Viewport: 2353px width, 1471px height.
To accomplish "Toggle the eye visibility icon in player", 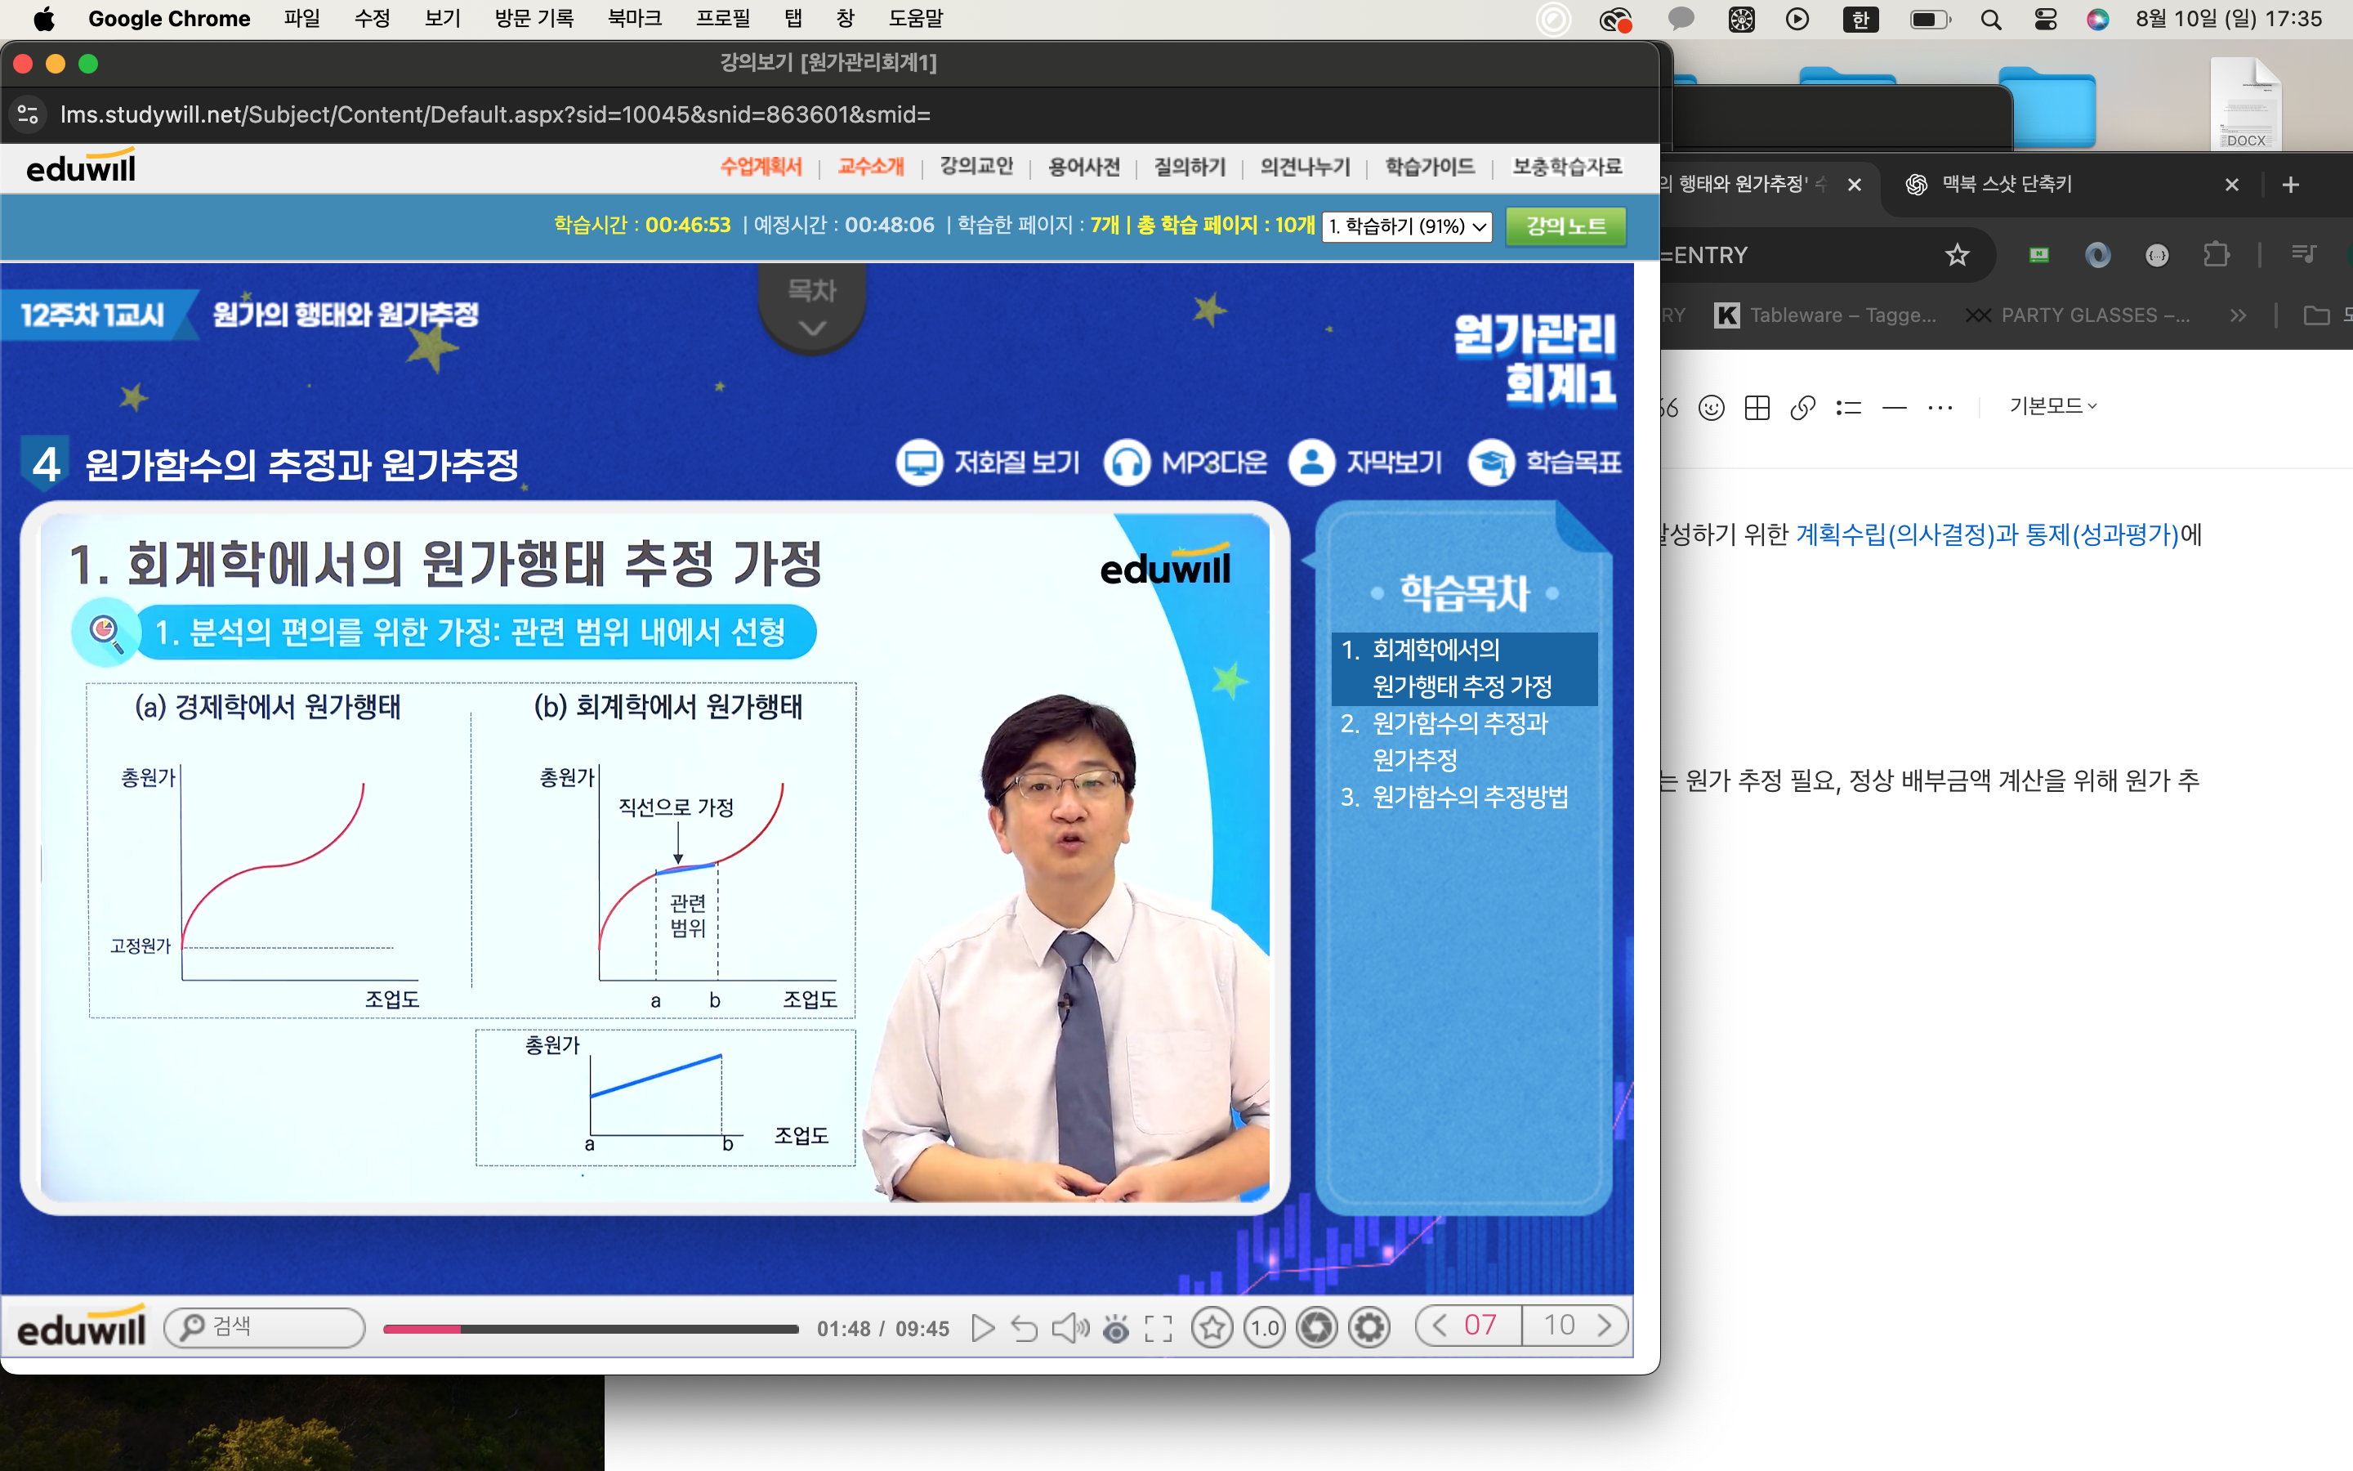I will (x=1116, y=1328).
